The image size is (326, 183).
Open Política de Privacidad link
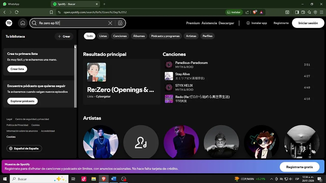(17, 125)
